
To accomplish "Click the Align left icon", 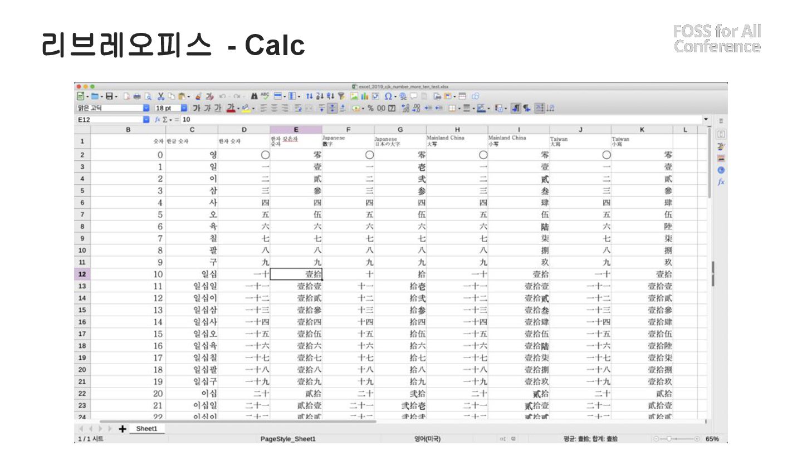I will 263,108.
